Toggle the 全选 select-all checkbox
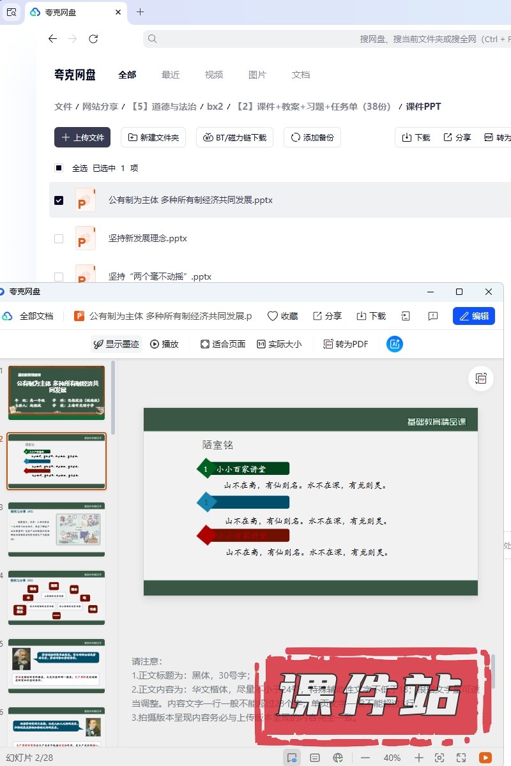This screenshot has width=511, height=766. 59,169
